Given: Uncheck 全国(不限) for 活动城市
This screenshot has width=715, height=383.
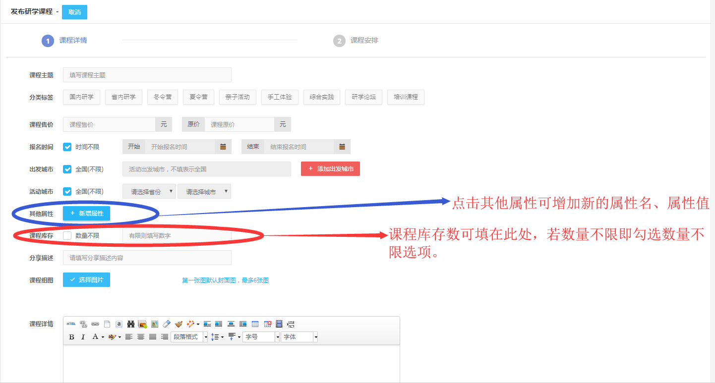Looking at the screenshot, I should [67, 191].
